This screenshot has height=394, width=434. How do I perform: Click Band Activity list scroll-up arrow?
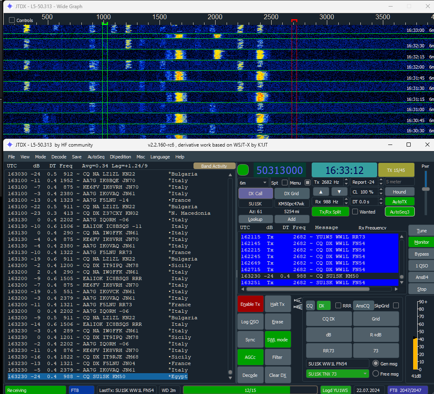click(x=230, y=175)
